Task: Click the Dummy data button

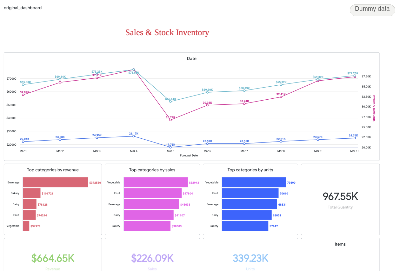Action: coord(372,10)
